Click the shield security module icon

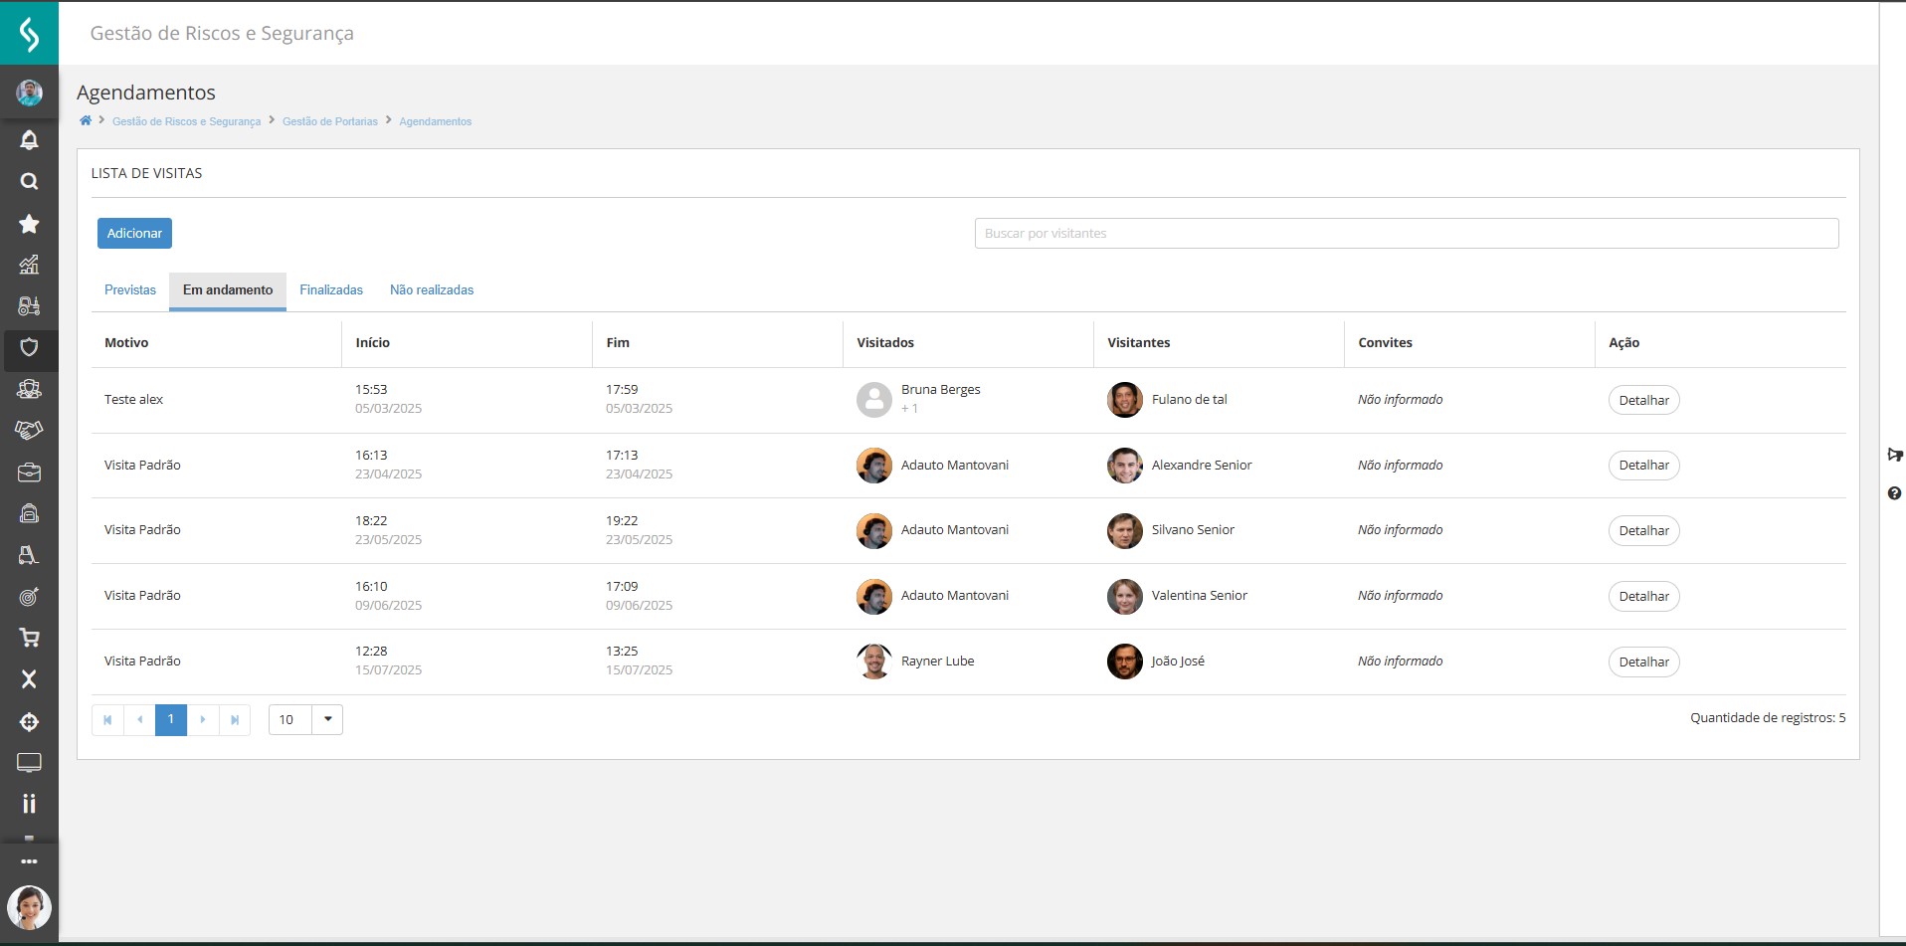29,347
